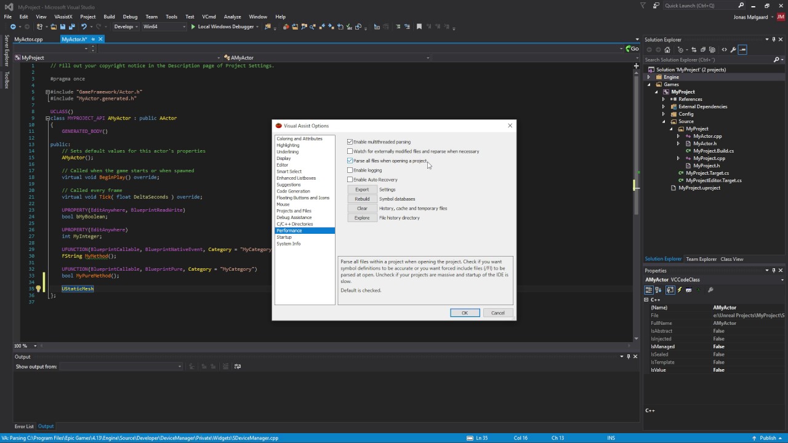Click the Visual Assist tomato toolbar icon

tap(286, 26)
